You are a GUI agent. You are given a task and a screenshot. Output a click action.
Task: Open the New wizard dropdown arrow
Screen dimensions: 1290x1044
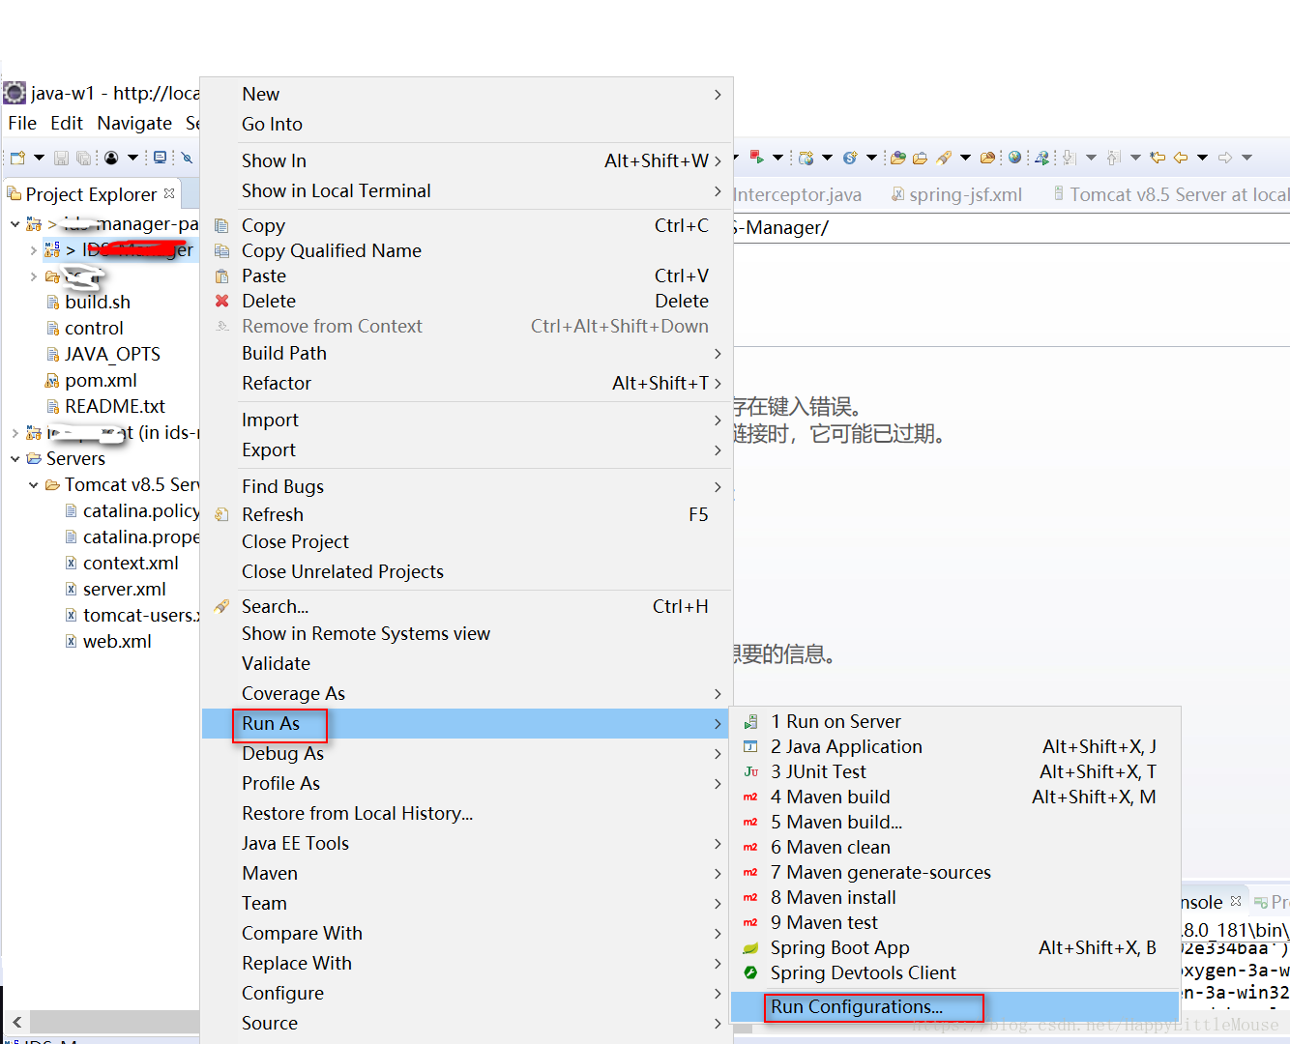[x=39, y=158]
